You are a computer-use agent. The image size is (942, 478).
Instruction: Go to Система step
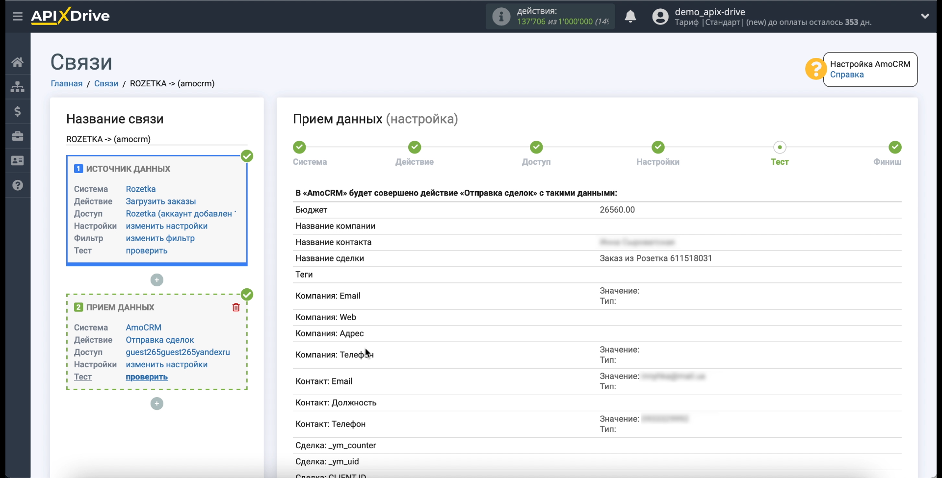click(310, 162)
